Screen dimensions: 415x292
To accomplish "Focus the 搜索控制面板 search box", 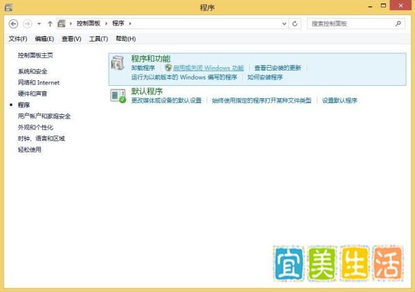I will (356, 24).
